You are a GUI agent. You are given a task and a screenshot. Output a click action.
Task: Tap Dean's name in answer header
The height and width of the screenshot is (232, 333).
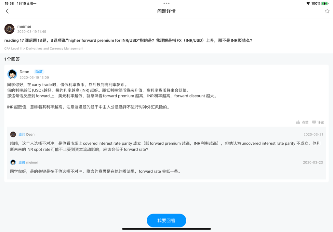tap(24, 72)
